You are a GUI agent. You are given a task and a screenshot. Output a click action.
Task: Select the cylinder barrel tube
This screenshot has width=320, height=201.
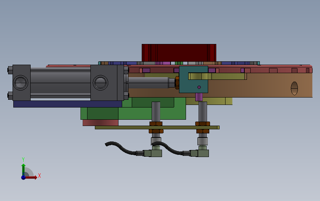(61, 83)
